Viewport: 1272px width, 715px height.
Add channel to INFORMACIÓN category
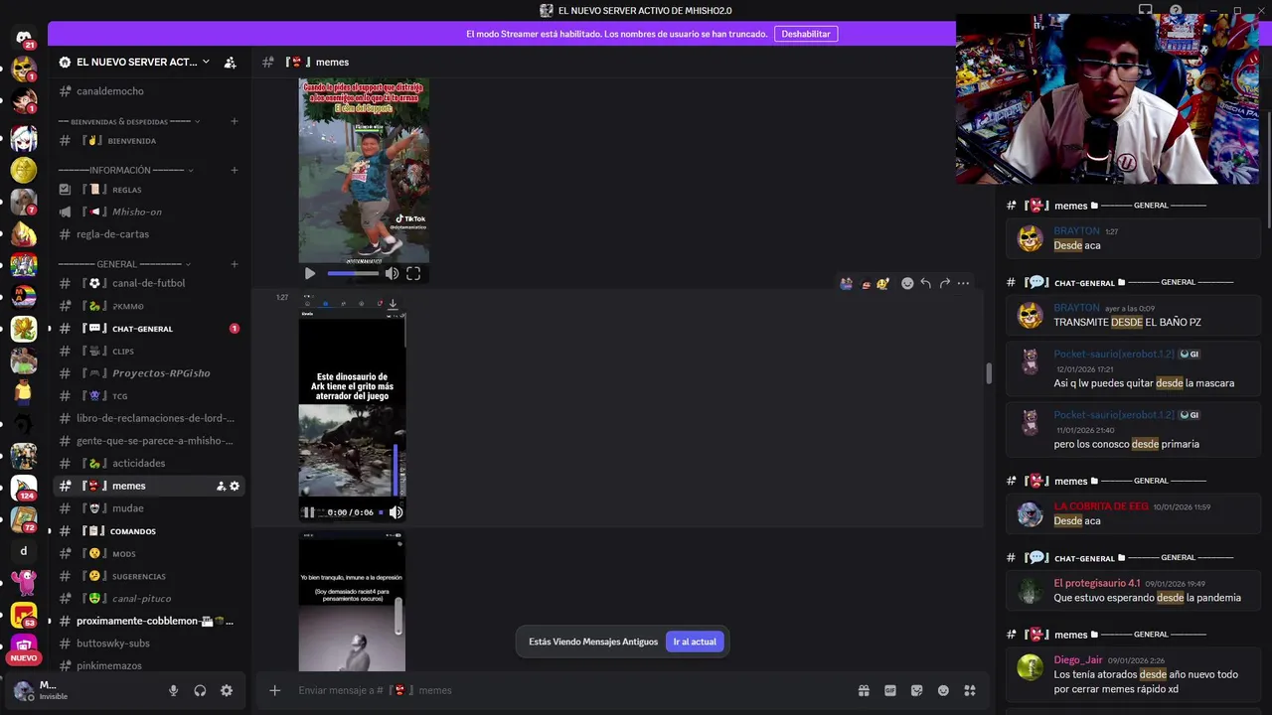[235, 170]
